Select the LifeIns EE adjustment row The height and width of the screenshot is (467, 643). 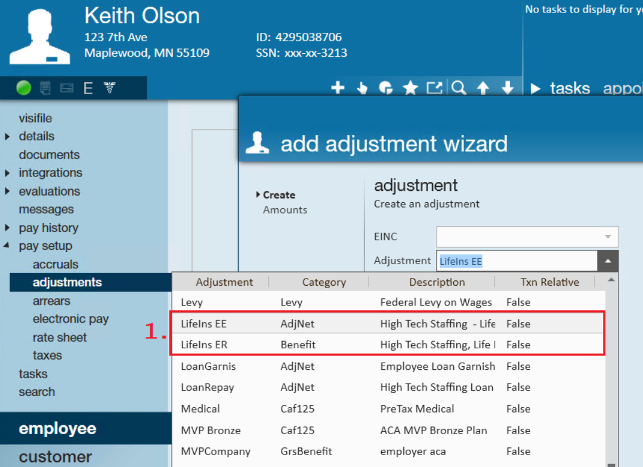pyautogui.click(x=388, y=324)
